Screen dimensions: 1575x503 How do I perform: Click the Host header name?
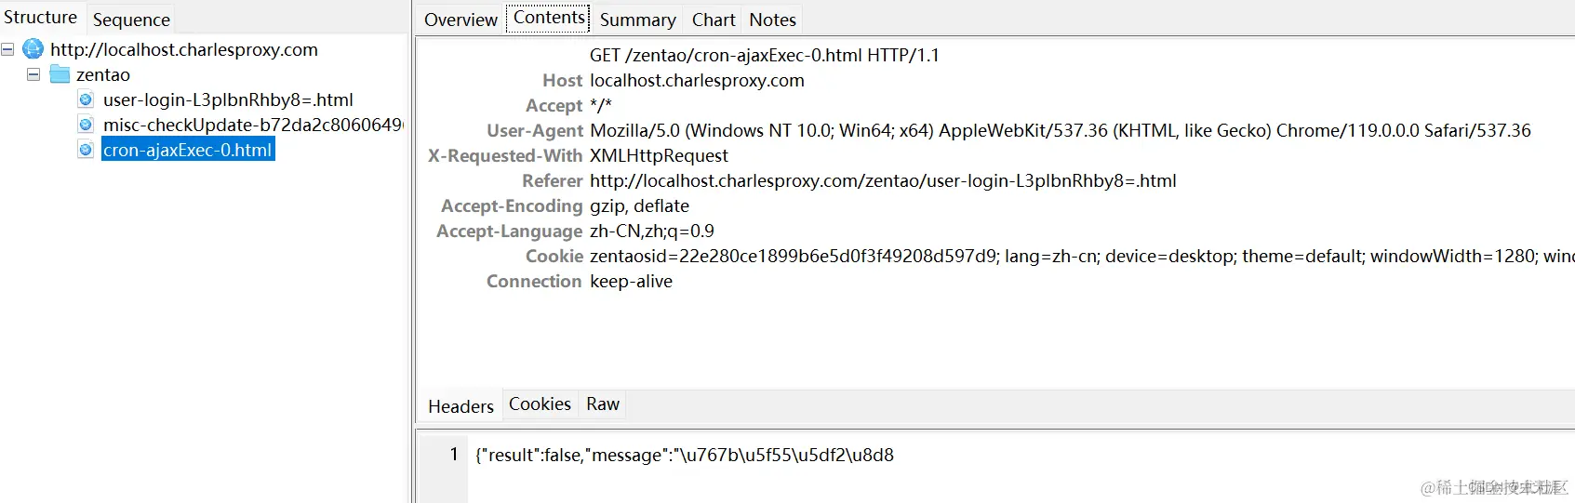(562, 80)
